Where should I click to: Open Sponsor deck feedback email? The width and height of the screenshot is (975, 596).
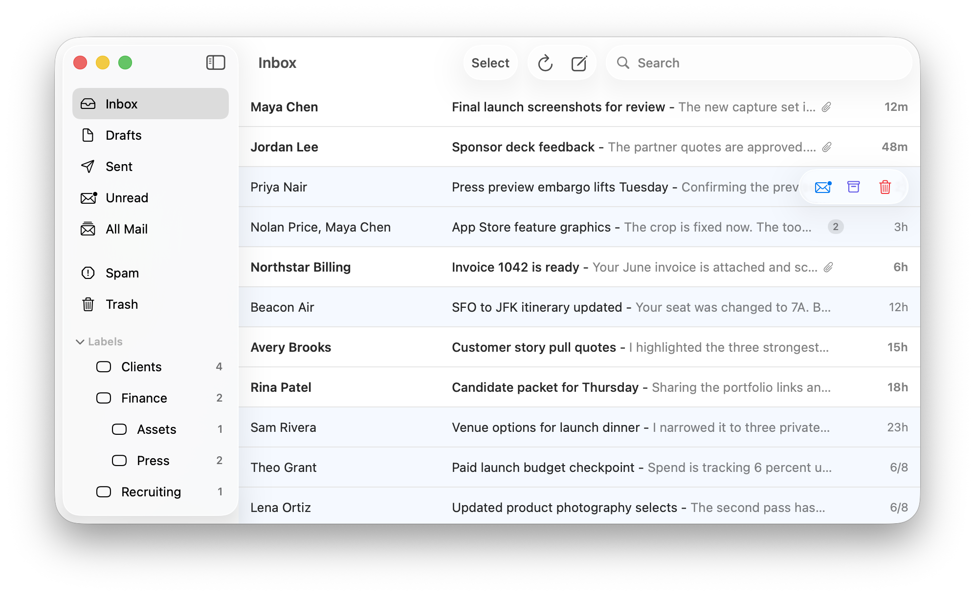[x=579, y=147]
